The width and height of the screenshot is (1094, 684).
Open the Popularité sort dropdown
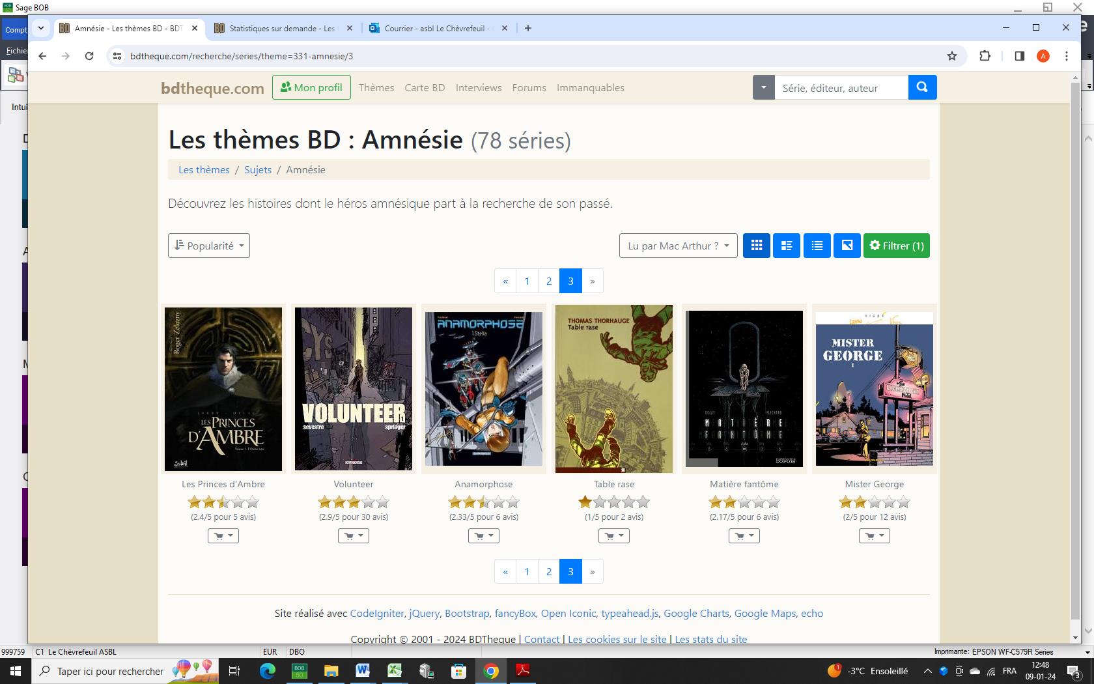[x=209, y=246]
